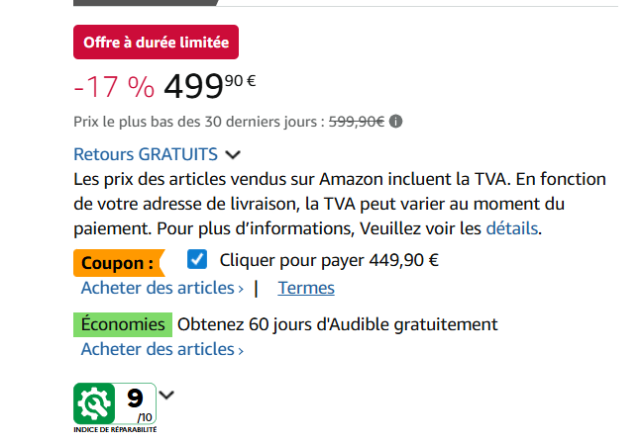Expand the chevron next to Retours GRATUITS

233,155
